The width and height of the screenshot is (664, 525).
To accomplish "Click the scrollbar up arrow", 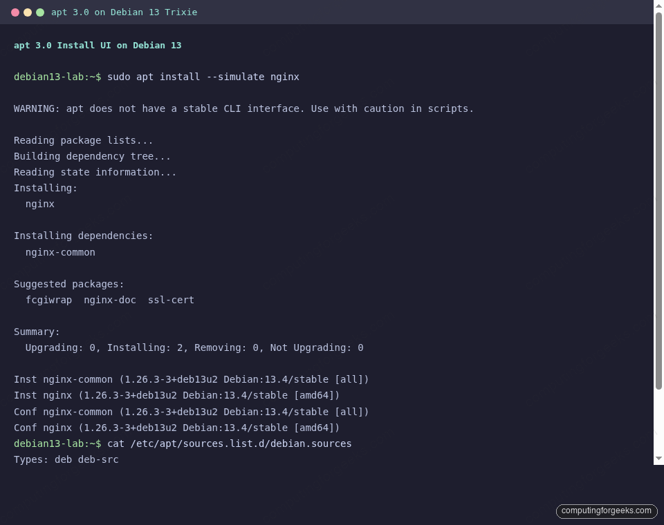I will [658, 6].
